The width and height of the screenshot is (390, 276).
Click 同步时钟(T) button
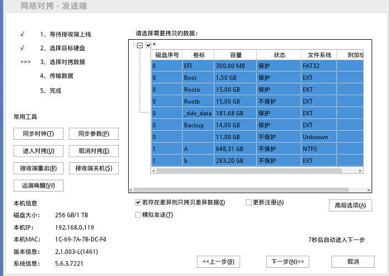point(38,134)
